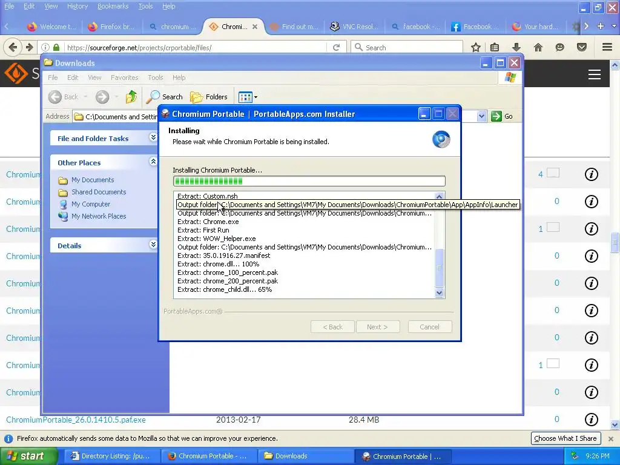
Task: Close the active Chromi... tab
Action: [255, 27]
